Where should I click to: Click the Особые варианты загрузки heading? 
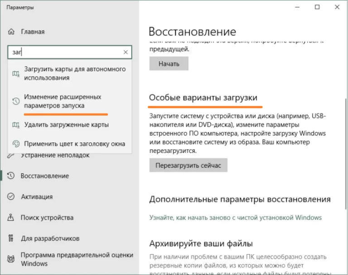pyautogui.click(x=203, y=98)
